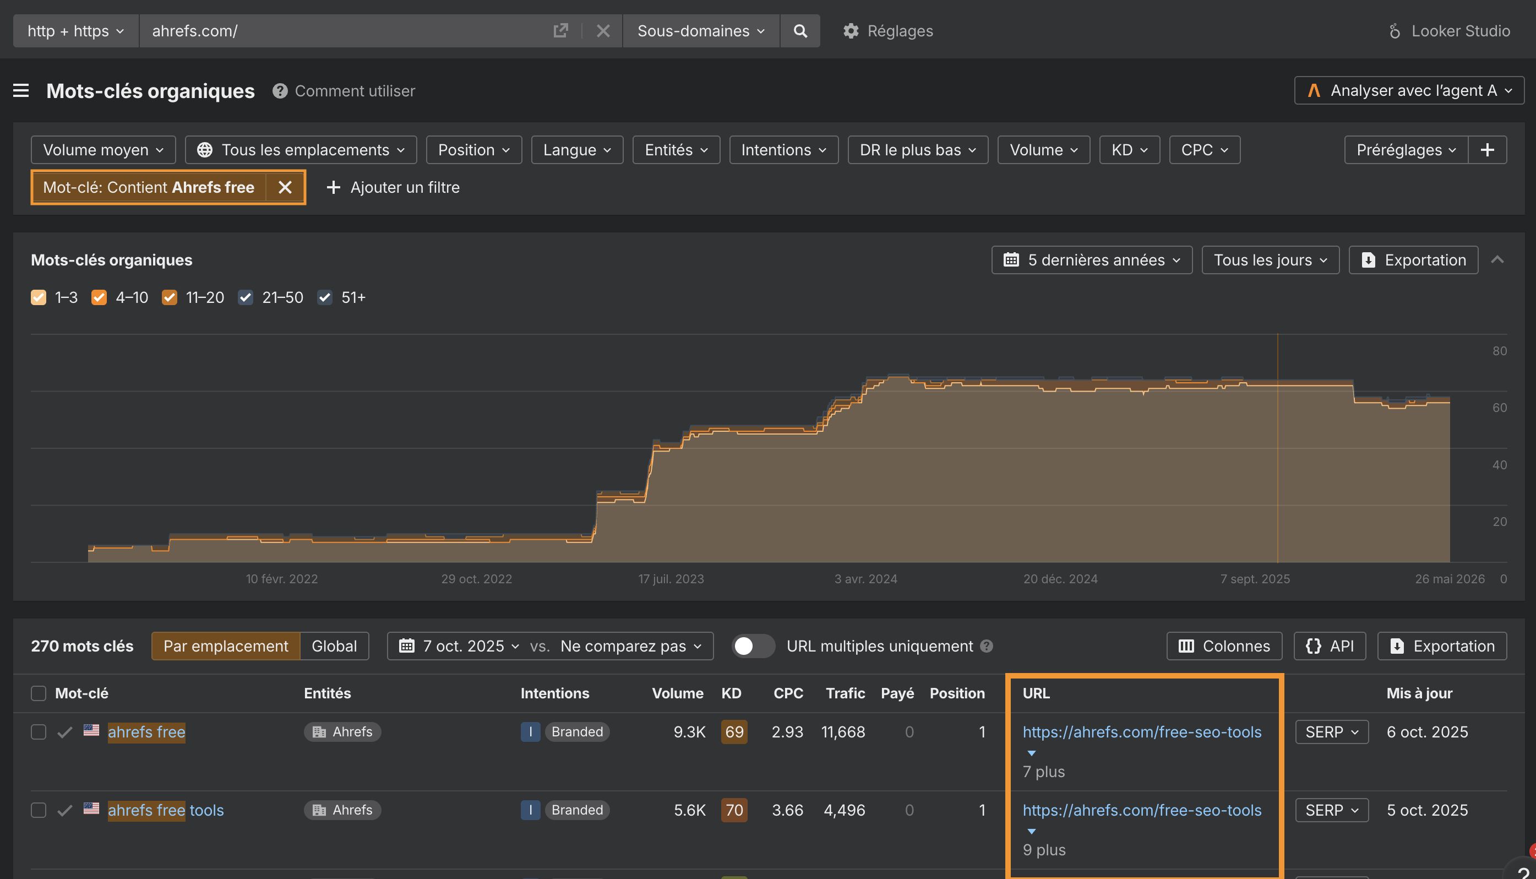Sort by Trafic column header
Viewport: 1536px width, 879px height.
(x=845, y=693)
